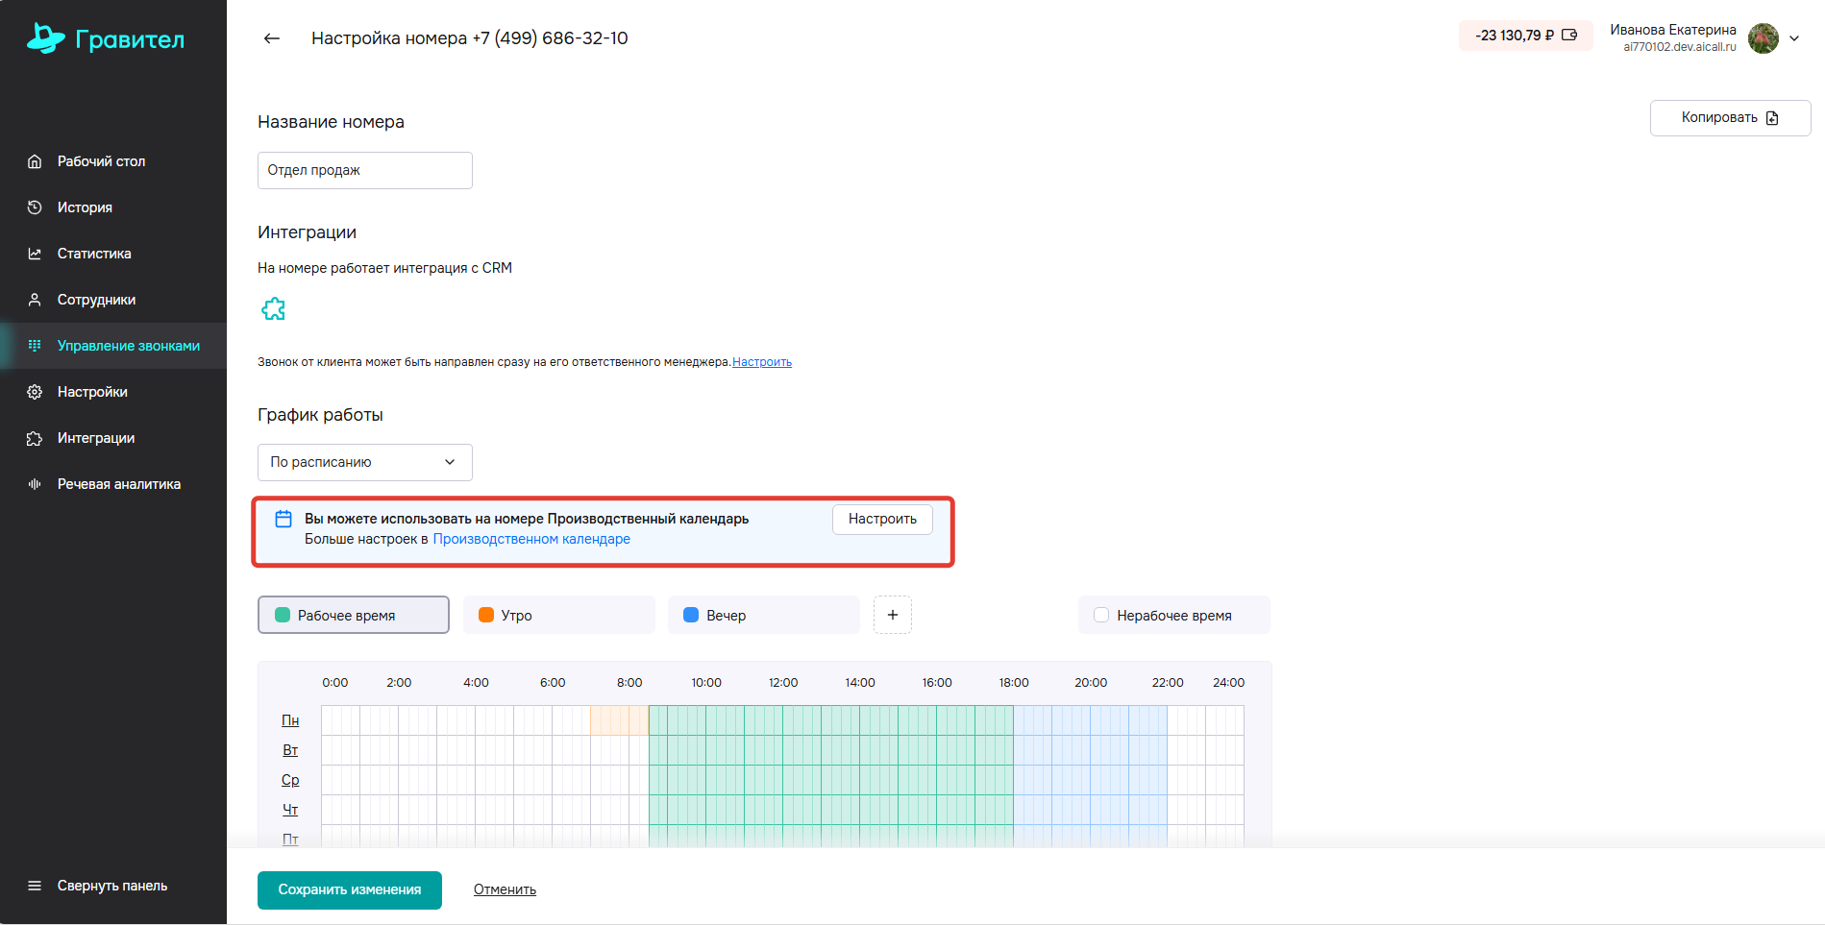Click the back arrow icon
Screen dimensions: 1825x925
272,38
